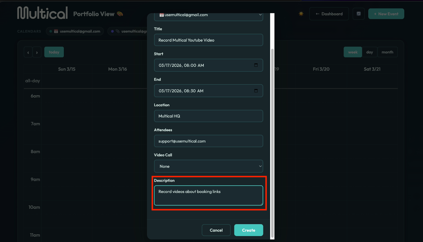Image resolution: width=423 pixels, height=242 pixels.
Task: Click the 7am time label
Action: (x=35, y=124)
